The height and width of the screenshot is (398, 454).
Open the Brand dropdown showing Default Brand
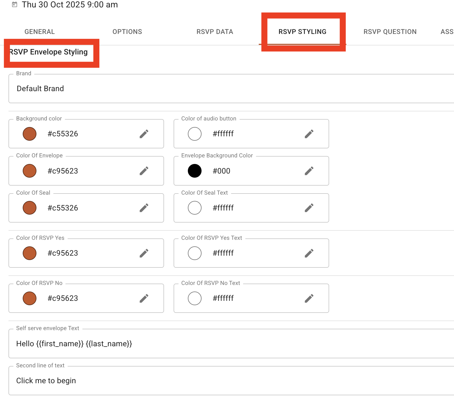click(230, 89)
